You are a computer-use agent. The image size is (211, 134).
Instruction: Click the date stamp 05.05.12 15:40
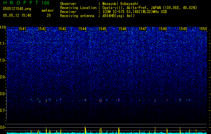click(17, 15)
